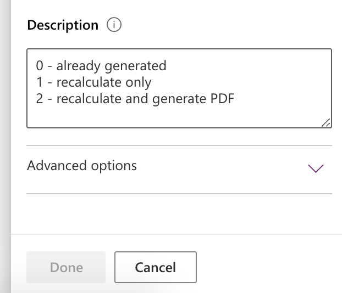
Task: Click the "0 - already generated" line
Action: pos(101,66)
